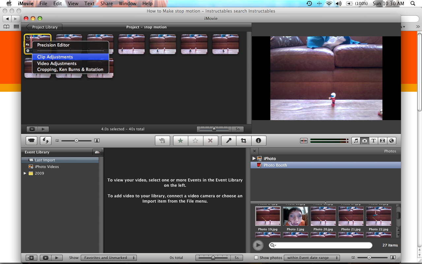Open the Bluetooth status menu icon
Screen dimensions: 422x264
click(319, 4)
